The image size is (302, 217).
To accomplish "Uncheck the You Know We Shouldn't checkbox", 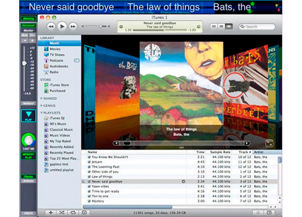I will pyautogui.click(x=89, y=157).
